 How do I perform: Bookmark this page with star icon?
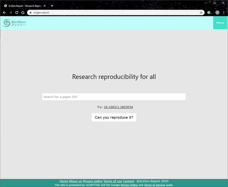201,13
